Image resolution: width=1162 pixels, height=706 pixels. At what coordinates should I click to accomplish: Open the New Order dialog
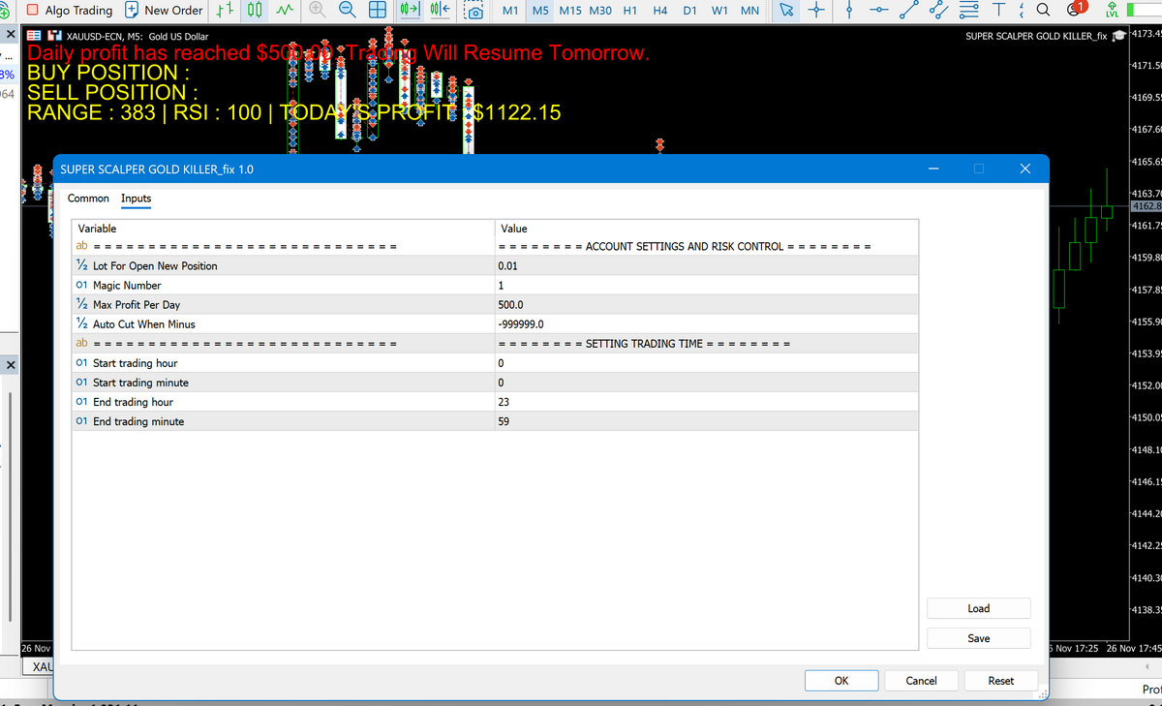point(163,11)
